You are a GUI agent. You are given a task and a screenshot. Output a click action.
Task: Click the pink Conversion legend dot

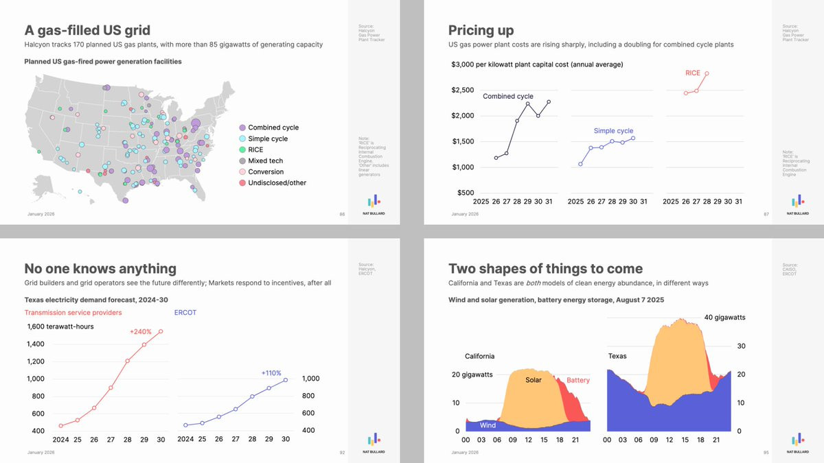coord(242,171)
